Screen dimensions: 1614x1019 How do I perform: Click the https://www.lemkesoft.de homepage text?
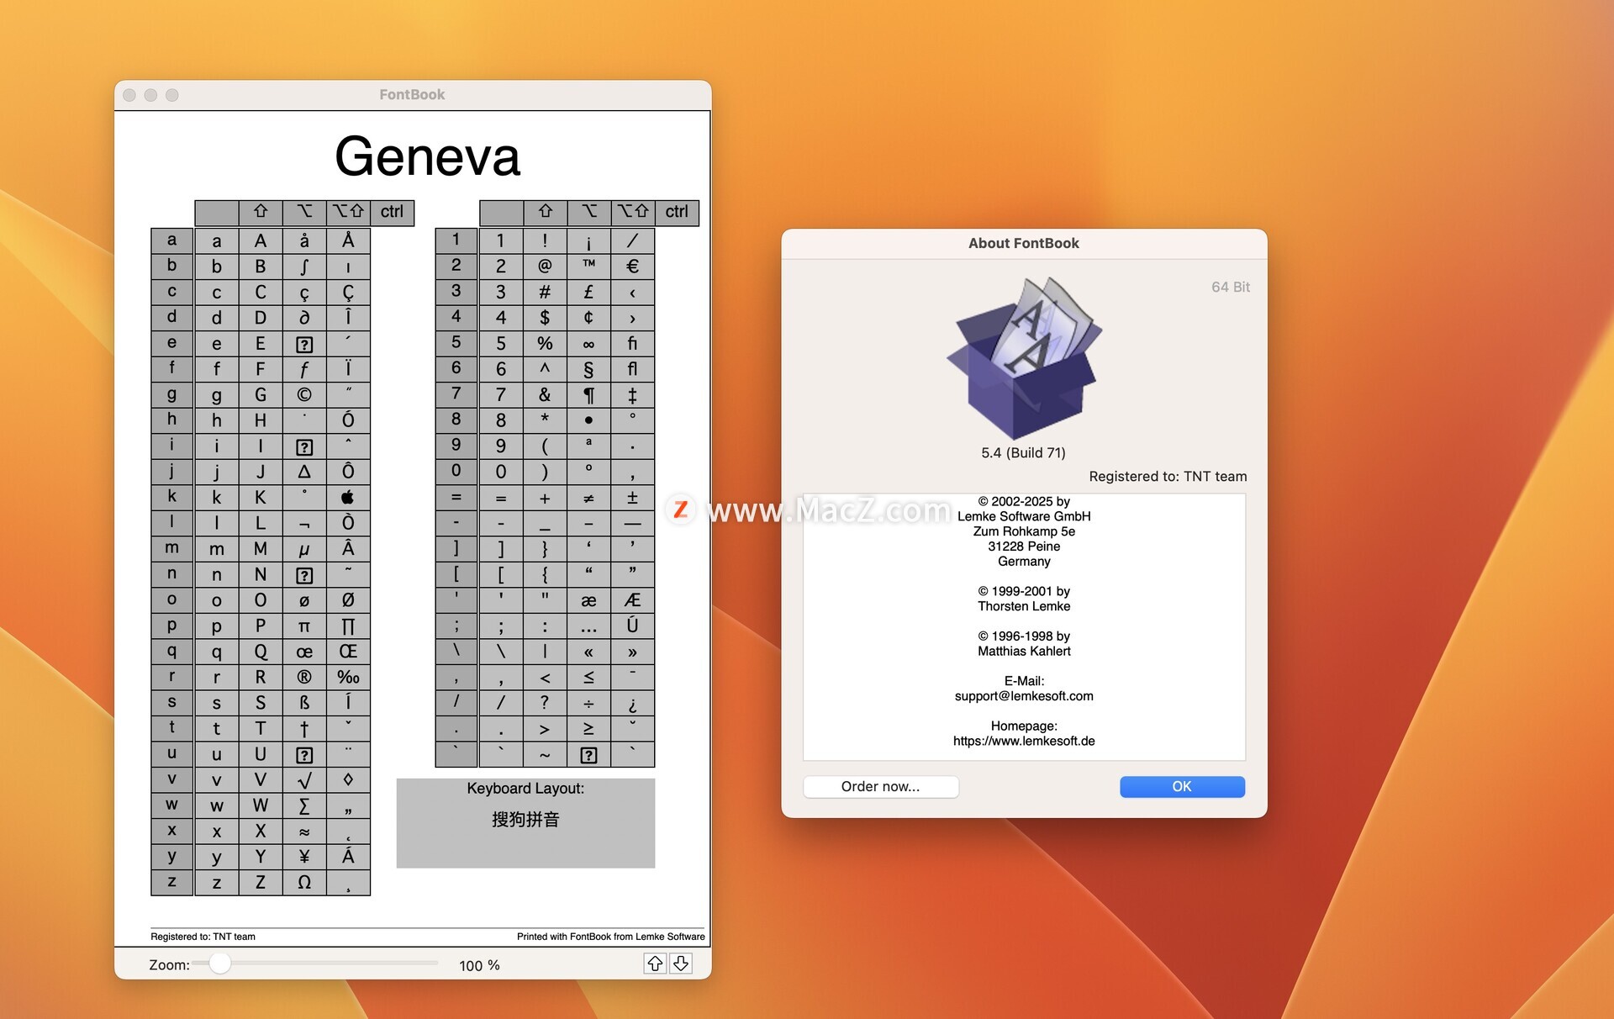[1024, 741]
